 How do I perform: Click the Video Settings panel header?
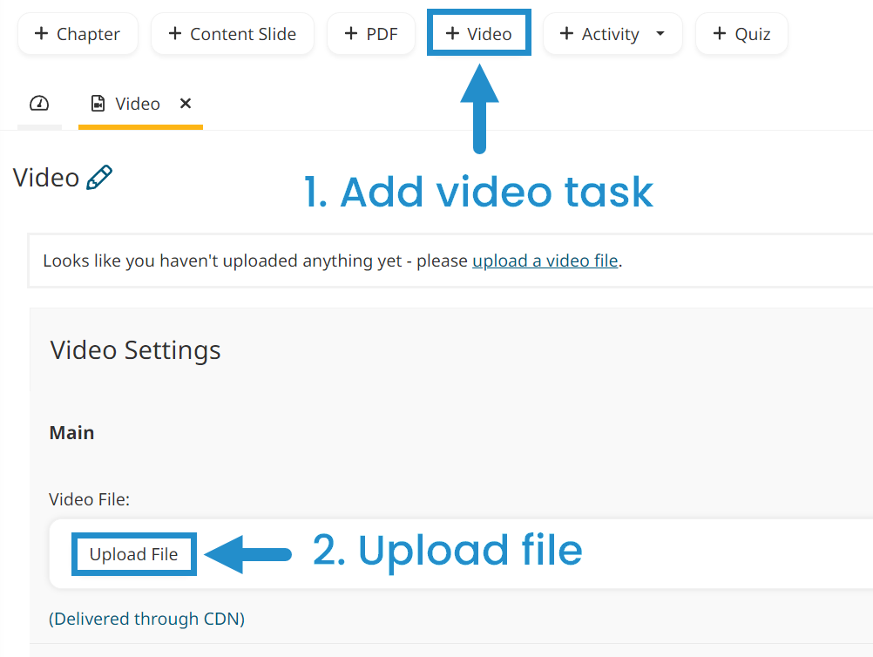click(x=135, y=349)
